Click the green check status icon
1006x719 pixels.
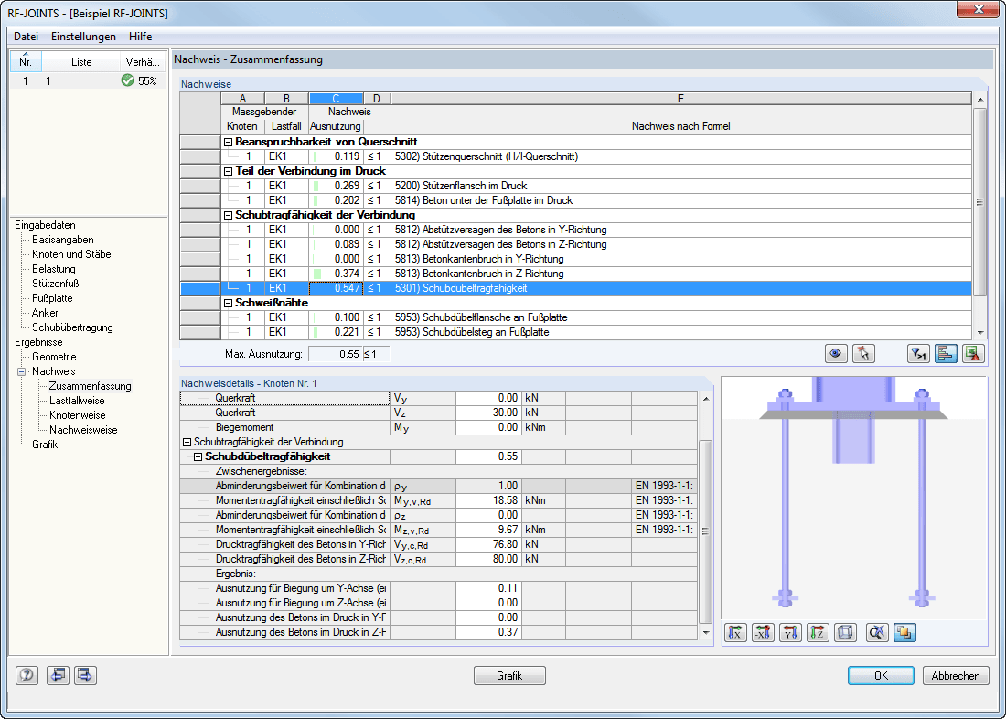(127, 80)
